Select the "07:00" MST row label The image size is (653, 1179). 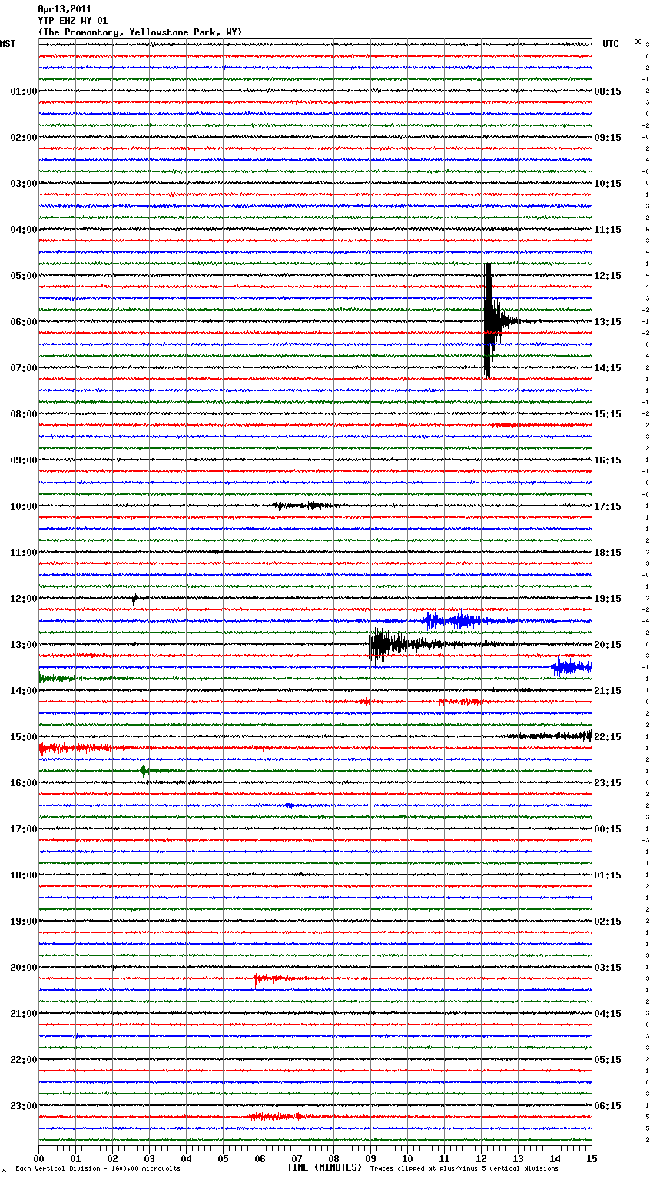pyautogui.click(x=24, y=368)
